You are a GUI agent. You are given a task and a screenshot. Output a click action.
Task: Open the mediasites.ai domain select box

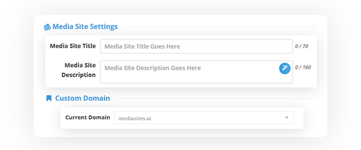point(204,118)
